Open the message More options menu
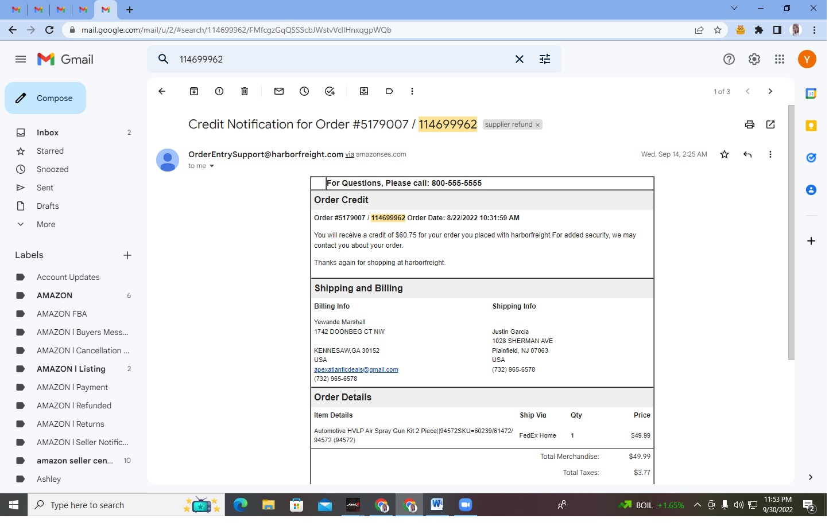Image resolution: width=829 pixels, height=530 pixels. [770, 154]
